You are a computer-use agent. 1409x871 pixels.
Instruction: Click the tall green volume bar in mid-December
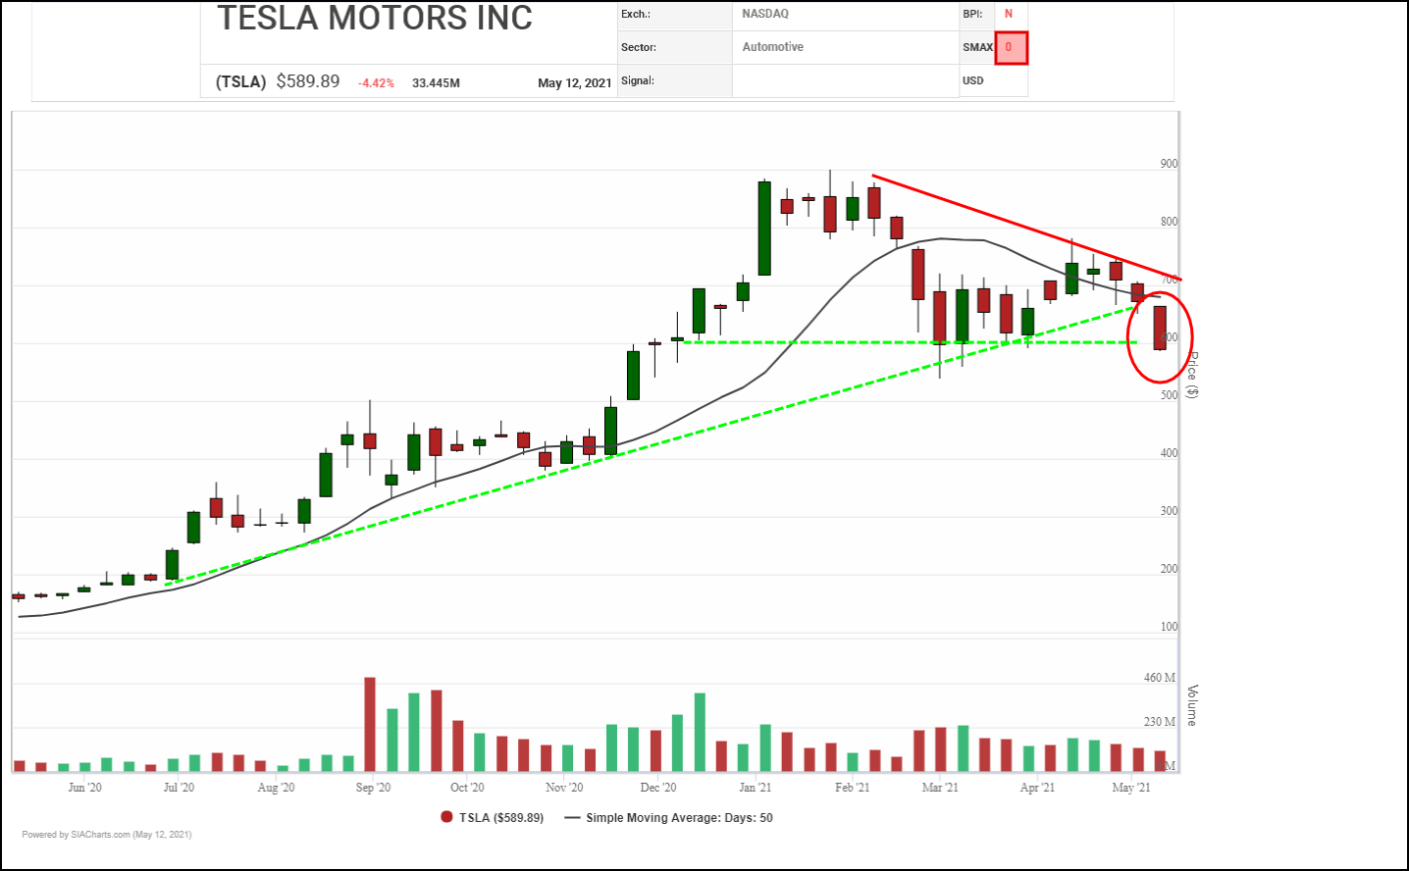coord(700,732)
